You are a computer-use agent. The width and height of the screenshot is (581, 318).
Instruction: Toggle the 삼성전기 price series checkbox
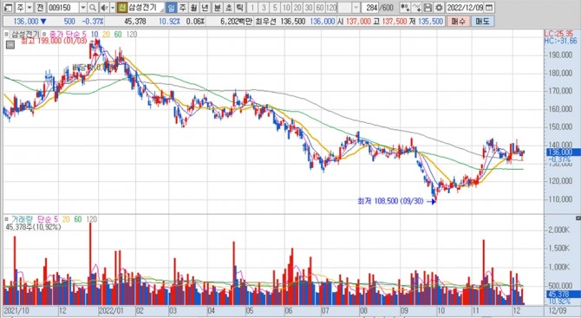coord(6,35)
